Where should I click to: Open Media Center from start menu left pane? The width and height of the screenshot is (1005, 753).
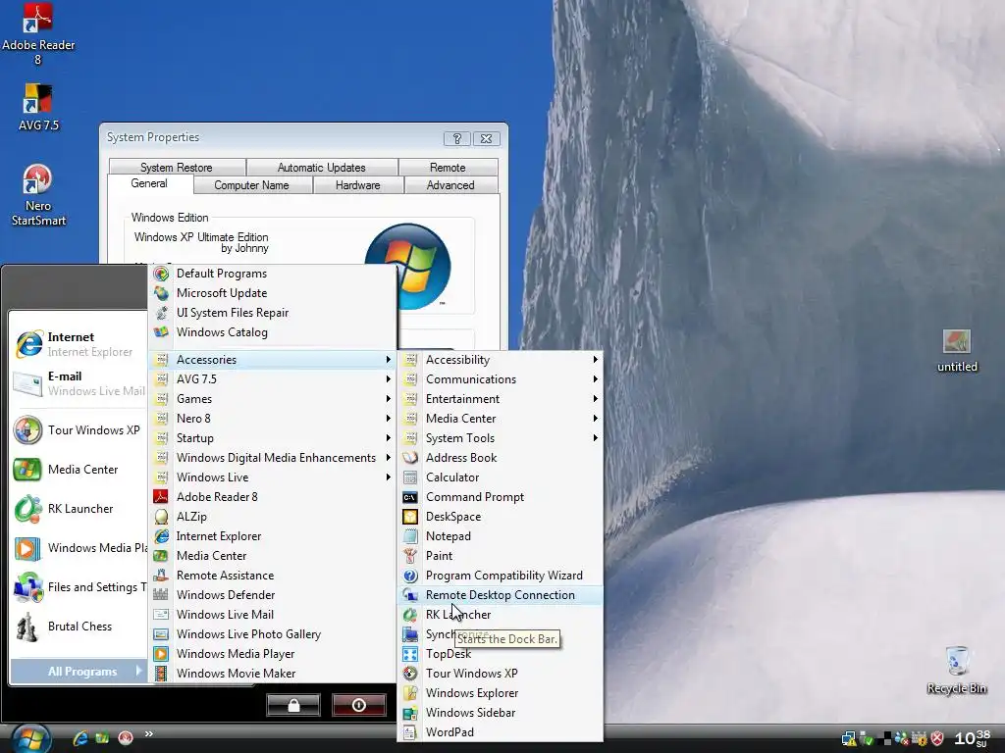[79, 470]
